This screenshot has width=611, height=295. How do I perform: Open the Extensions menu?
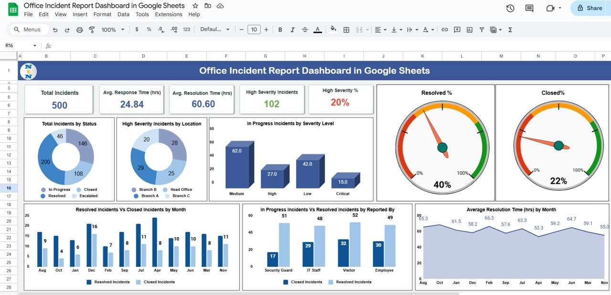coord(169,14)
